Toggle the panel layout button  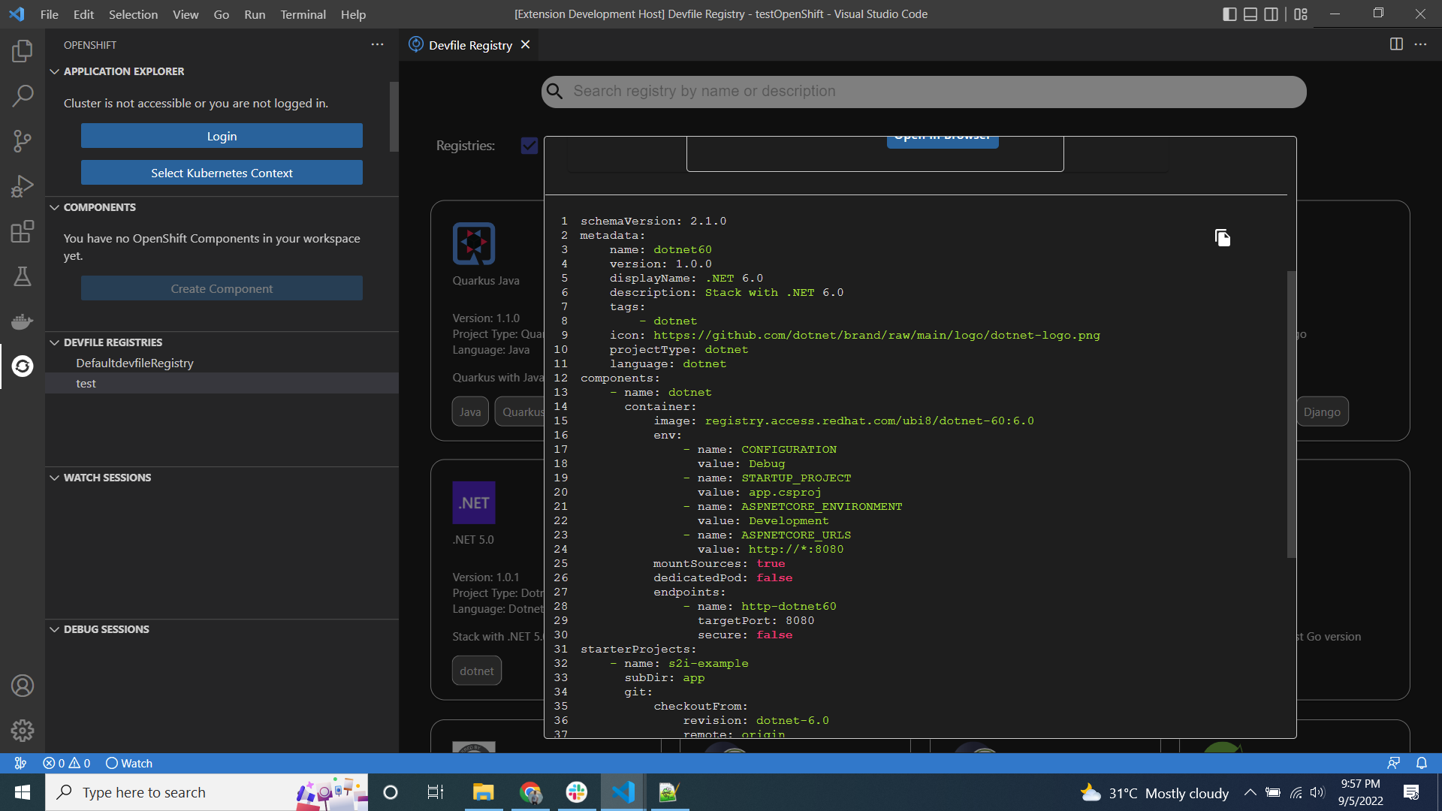tap(1250, 14)
